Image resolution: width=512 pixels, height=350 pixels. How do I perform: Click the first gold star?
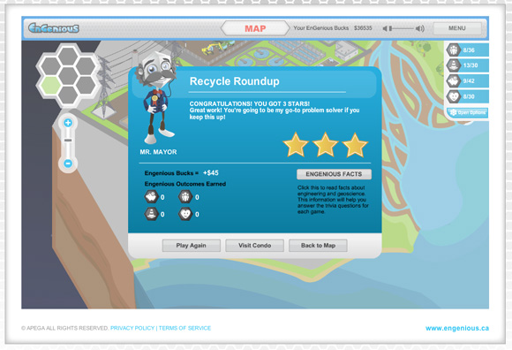(x=296, y=144)
